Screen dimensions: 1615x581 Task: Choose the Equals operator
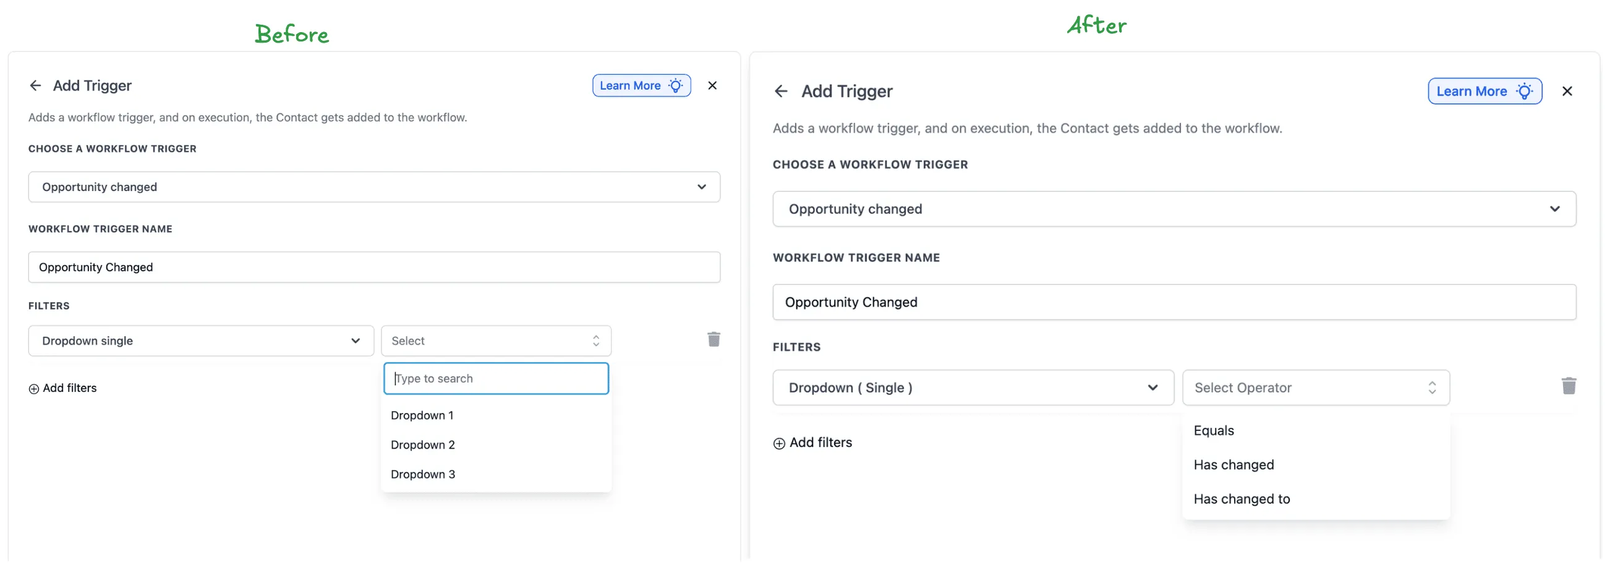point(1214,431)
